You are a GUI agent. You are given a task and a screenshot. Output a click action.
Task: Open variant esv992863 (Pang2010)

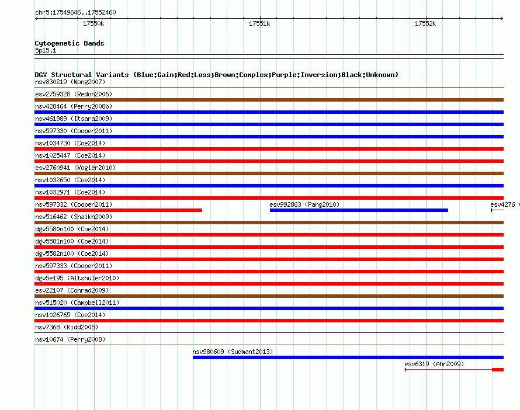pyautogui.click(x=304, y=204)
